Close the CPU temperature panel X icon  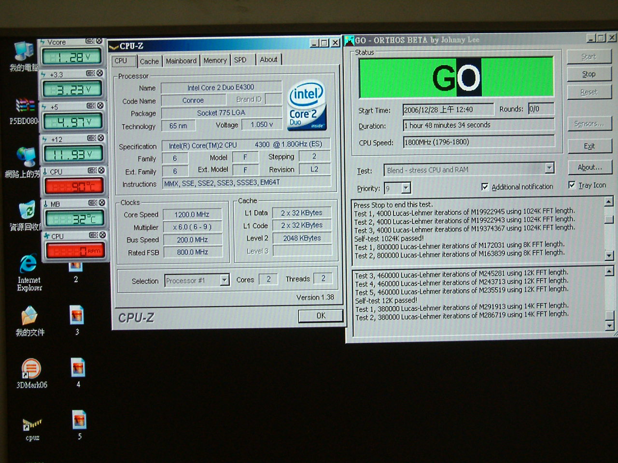pyautogui.click(x=101, y=171)
